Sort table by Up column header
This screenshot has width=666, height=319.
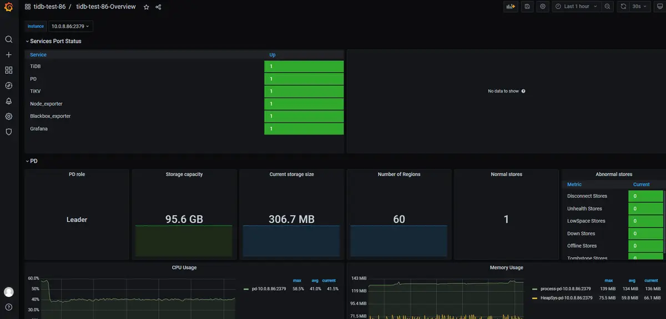[273, 55]
